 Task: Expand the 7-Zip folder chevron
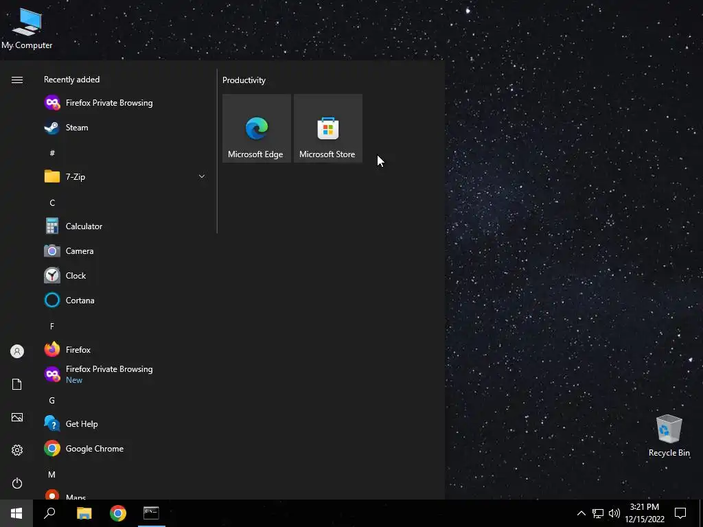(x=202, y=176)
